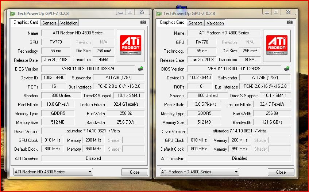Click the Technology 55 nm field in left window

[56, 51]
